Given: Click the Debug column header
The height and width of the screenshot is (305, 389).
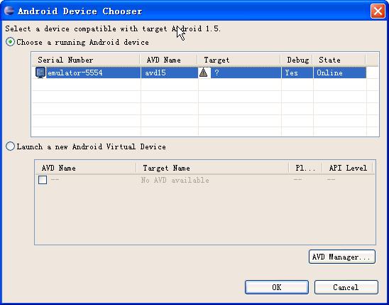Looking at the screenshot, I should click(x=297, y=60).
